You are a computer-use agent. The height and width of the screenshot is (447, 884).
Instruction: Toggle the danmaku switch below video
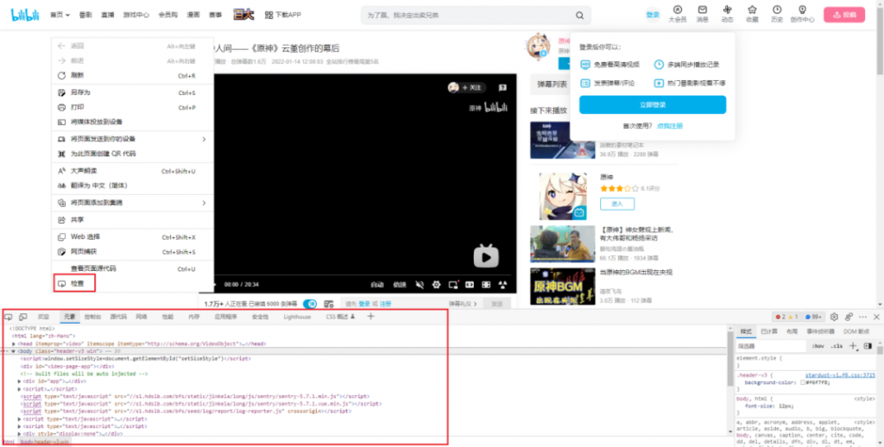pos(309,304)
